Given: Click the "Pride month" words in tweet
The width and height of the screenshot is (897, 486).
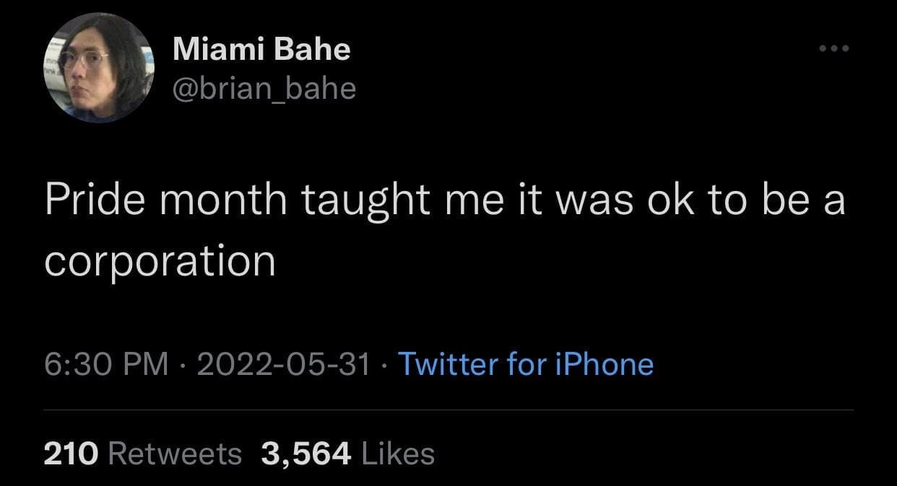Looking at the screenshot, I should (x=165, y=200).
